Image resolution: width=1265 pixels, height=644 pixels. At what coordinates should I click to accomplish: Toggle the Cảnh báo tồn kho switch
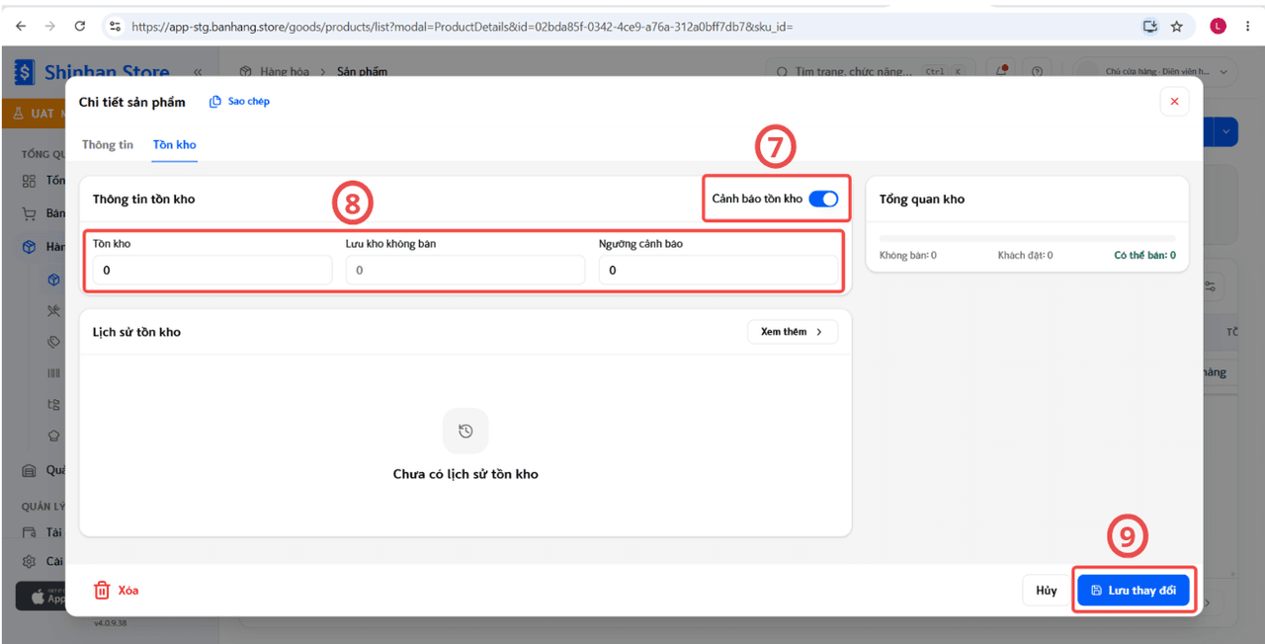823,200
